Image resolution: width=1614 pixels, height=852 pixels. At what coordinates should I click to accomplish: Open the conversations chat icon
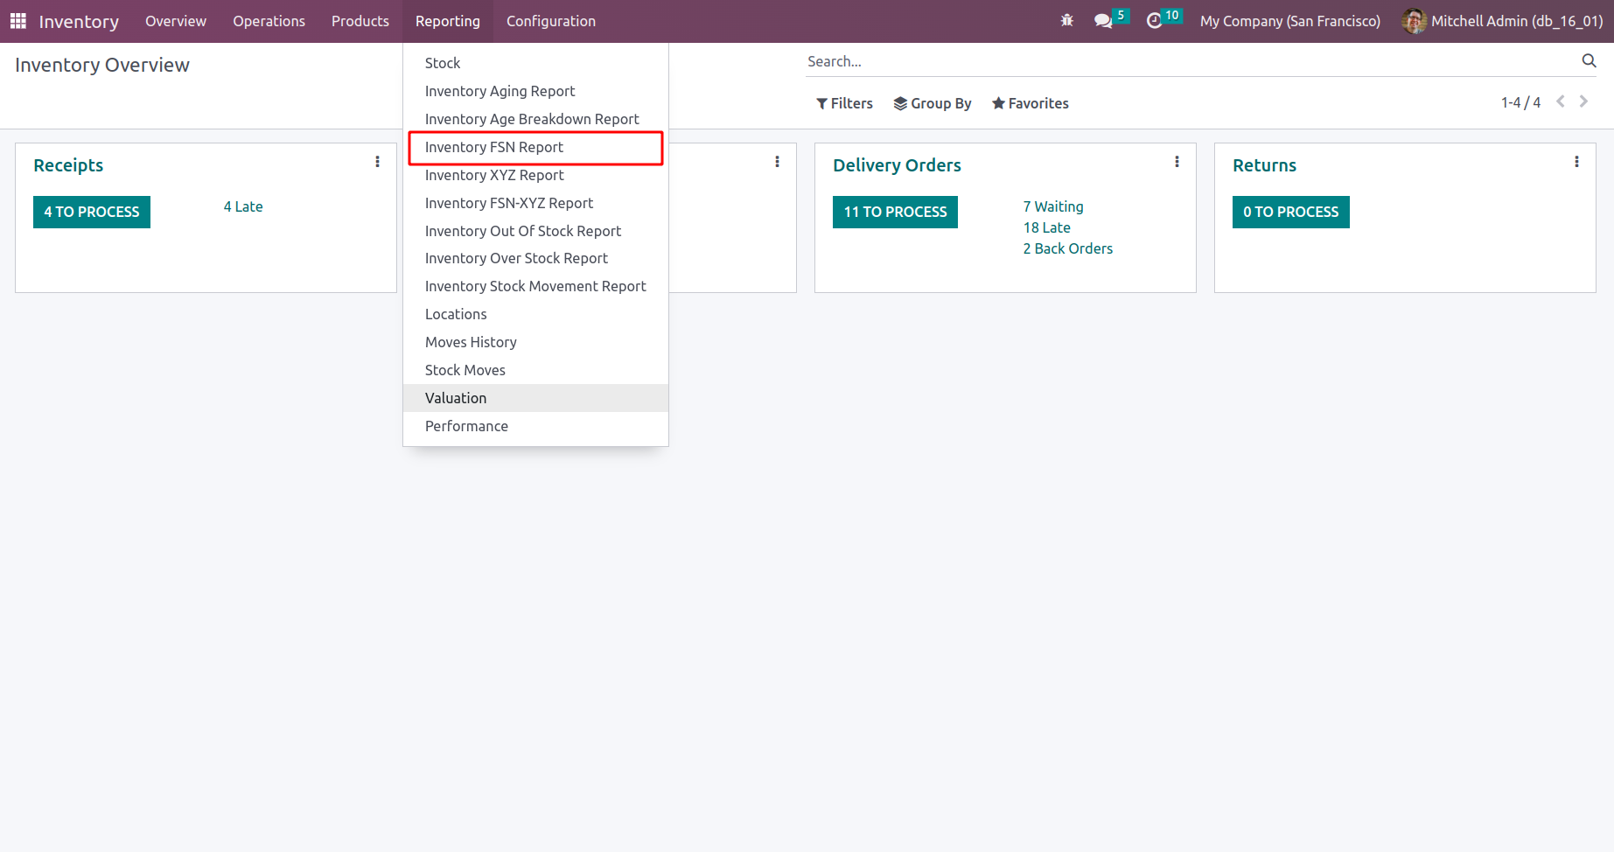click(1104, 21)
